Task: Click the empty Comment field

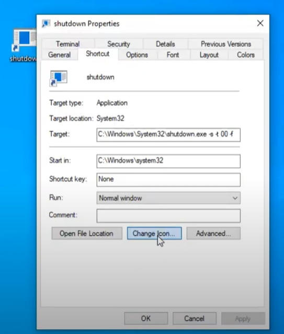Action: 168,215
